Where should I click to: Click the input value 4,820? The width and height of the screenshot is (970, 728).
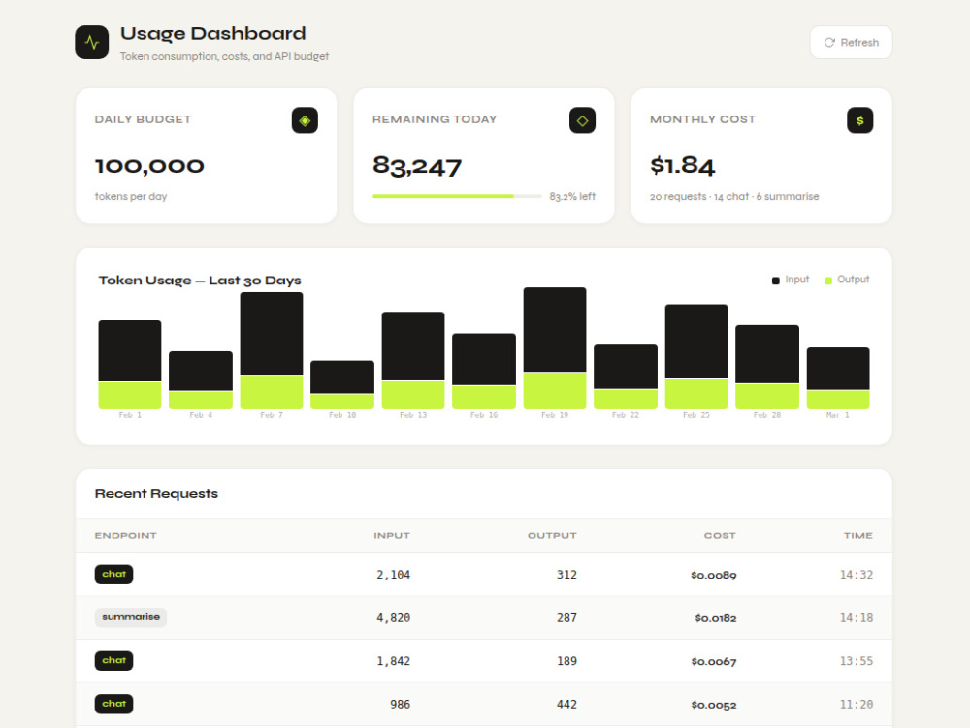[394, 617]
